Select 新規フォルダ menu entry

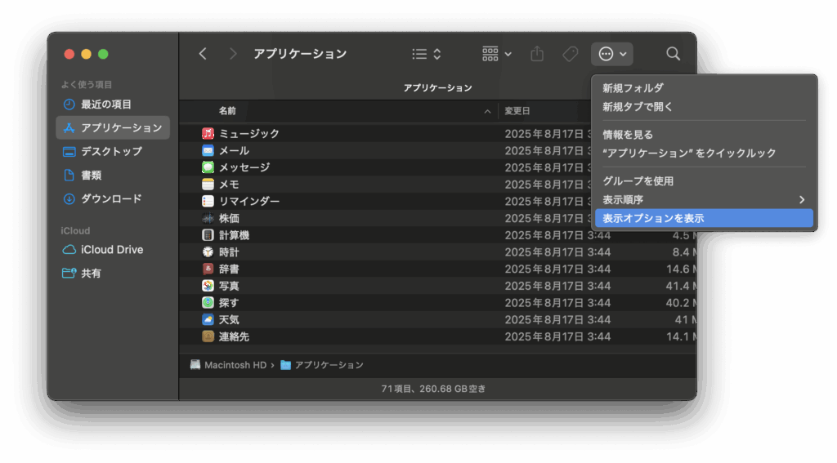(x=633, y=88)
